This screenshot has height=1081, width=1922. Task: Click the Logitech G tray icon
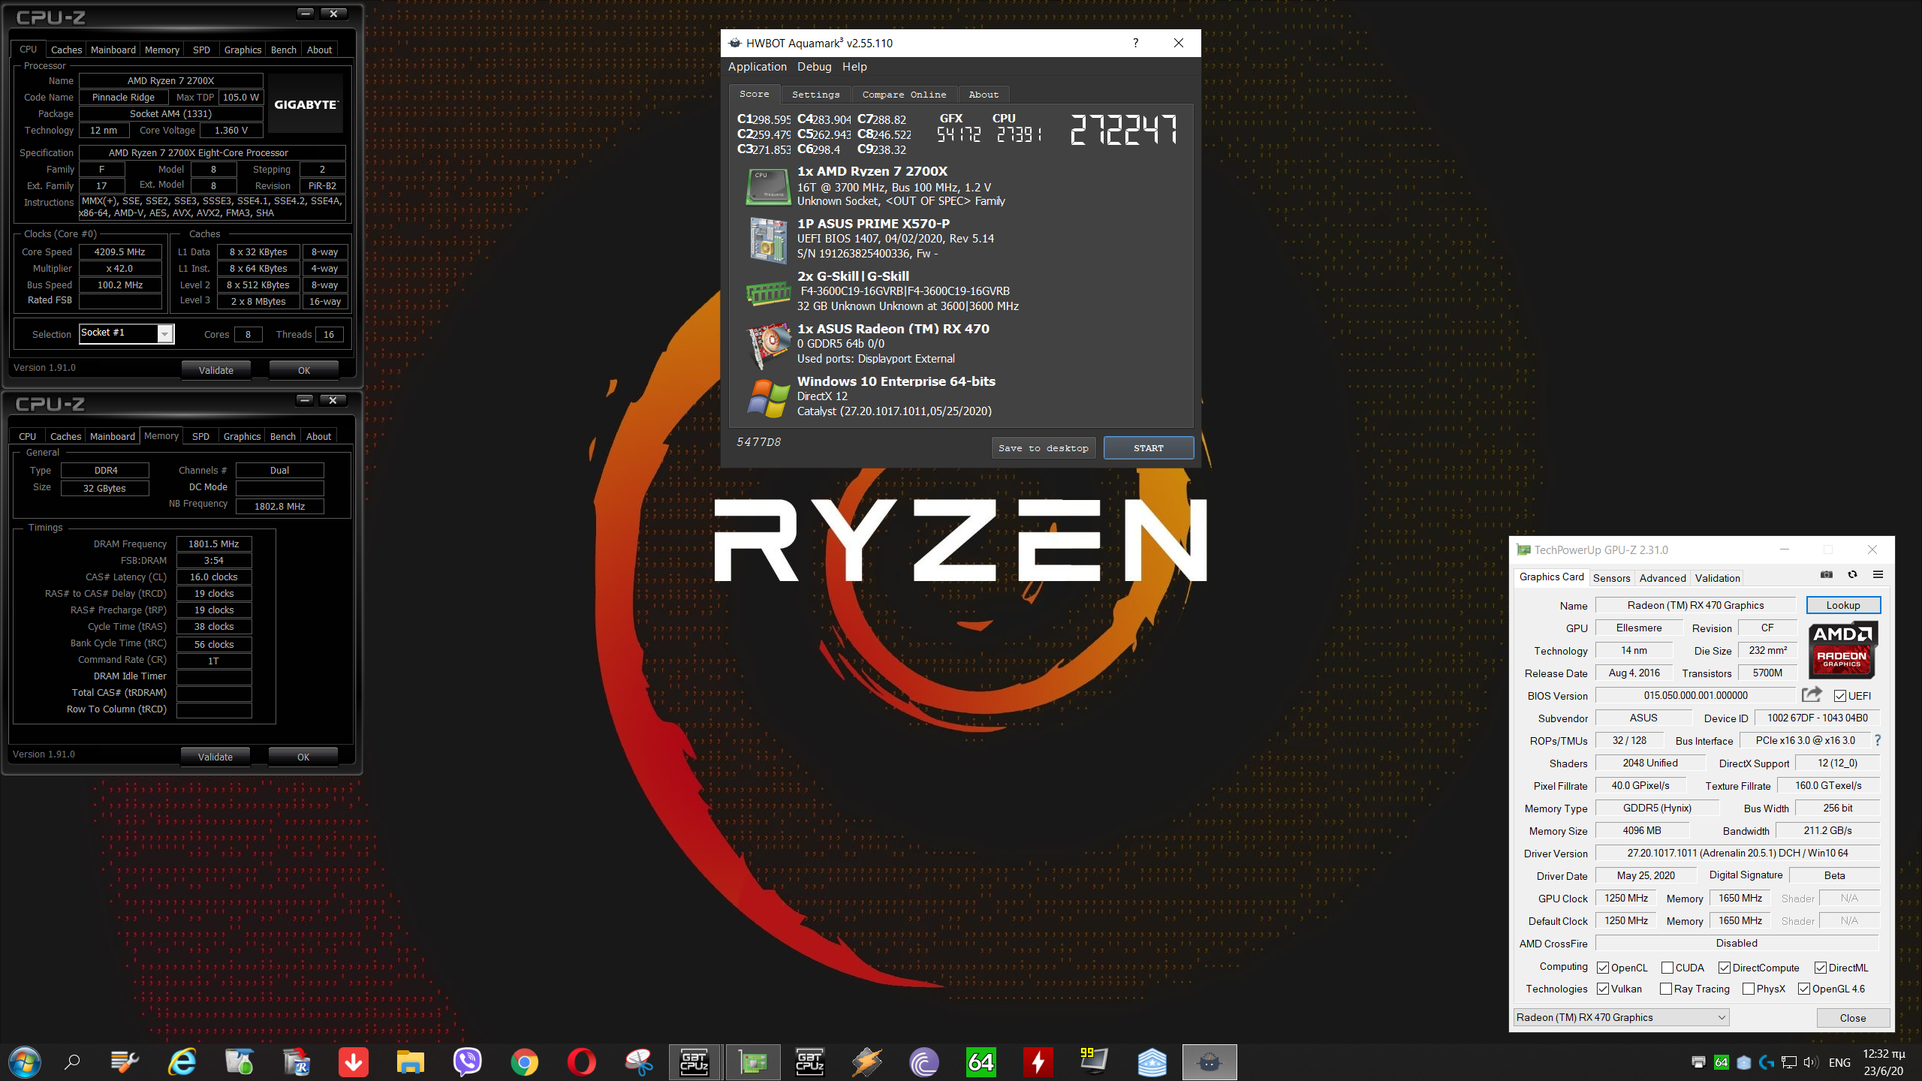[1767, 1062]
